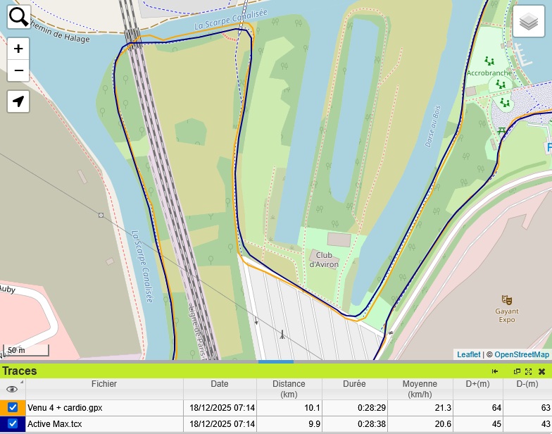Sort by the Moyenne column header

click(420, 389)
